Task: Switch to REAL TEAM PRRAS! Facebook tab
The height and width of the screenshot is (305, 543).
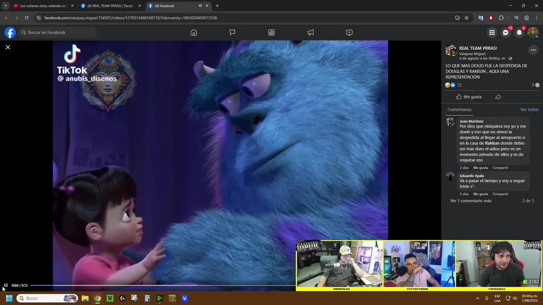Action: (111, 6)
